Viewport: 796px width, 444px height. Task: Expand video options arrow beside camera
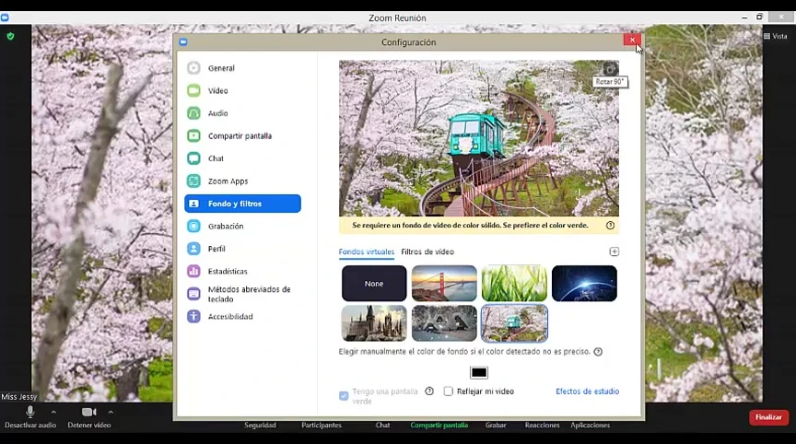111,412
